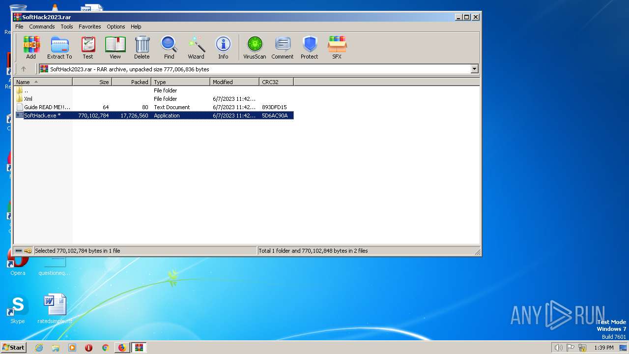Sort by the Size column header
629x354 pixels.
[x=92, y=82]
